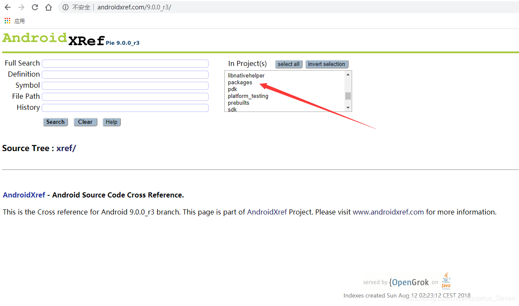Go forward in browser history

[x=21, y=7]
